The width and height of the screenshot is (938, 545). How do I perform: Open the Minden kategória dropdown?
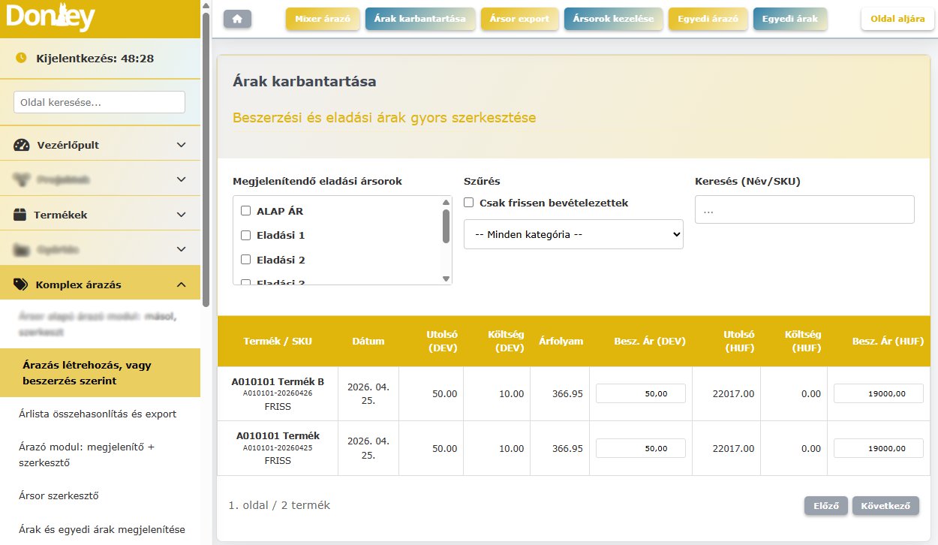pos(573,234)
